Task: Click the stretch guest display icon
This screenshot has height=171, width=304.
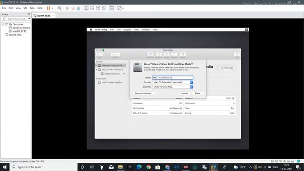Action: (119, 8)
